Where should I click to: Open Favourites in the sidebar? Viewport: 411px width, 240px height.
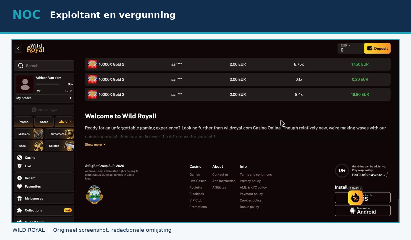44,187
